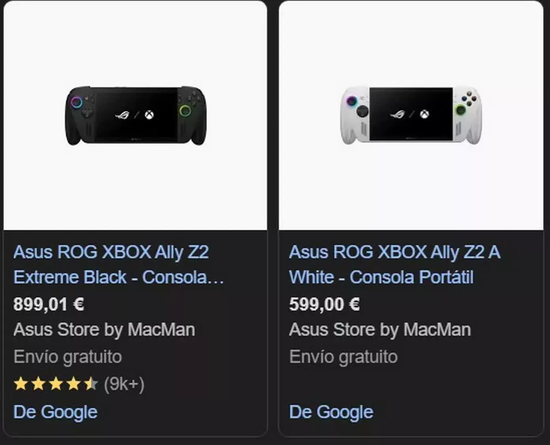Open the (9k+) reviews count
The height and width of the screenshot is (445, 550).
point(124,384)
